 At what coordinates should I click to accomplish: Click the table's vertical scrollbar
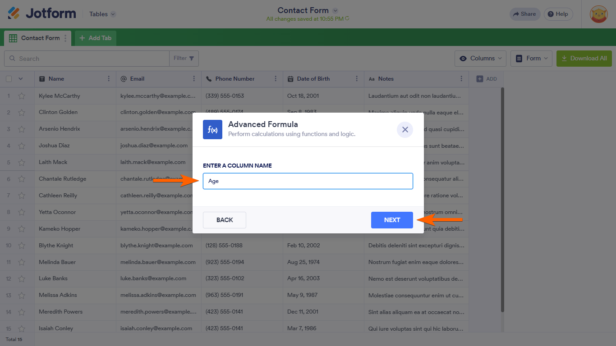pos(502,198)
